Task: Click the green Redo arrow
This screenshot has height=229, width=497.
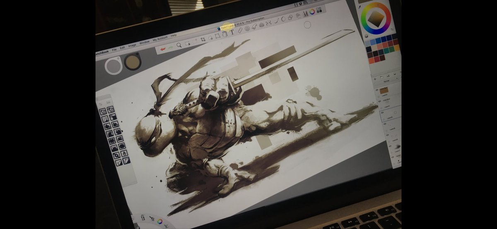Action: click(171, 48)
